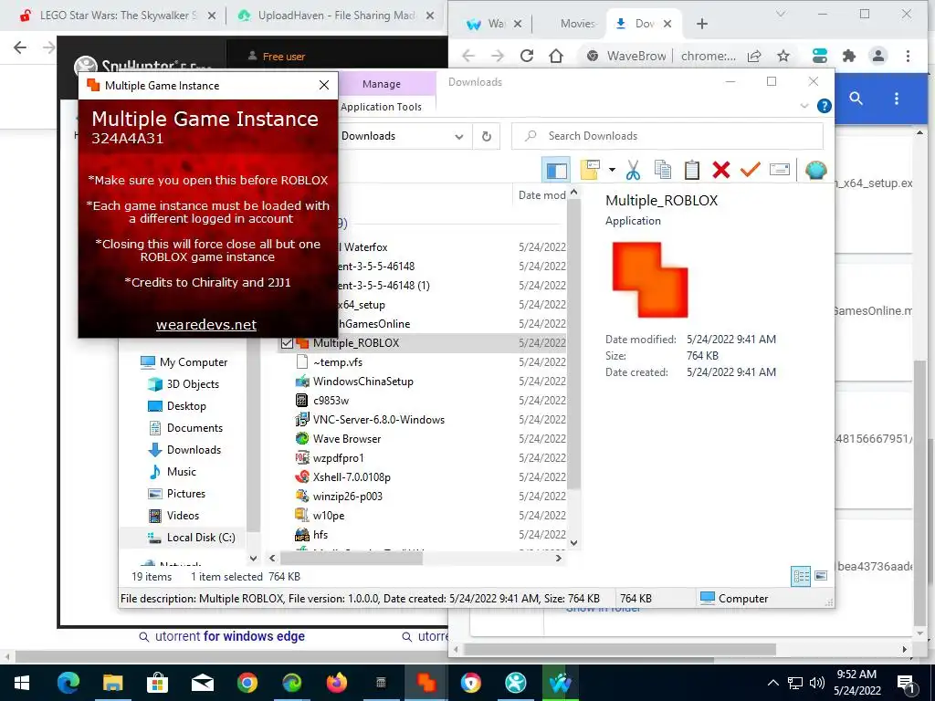Click the blue help icon in Explorer

pos(825,106)
